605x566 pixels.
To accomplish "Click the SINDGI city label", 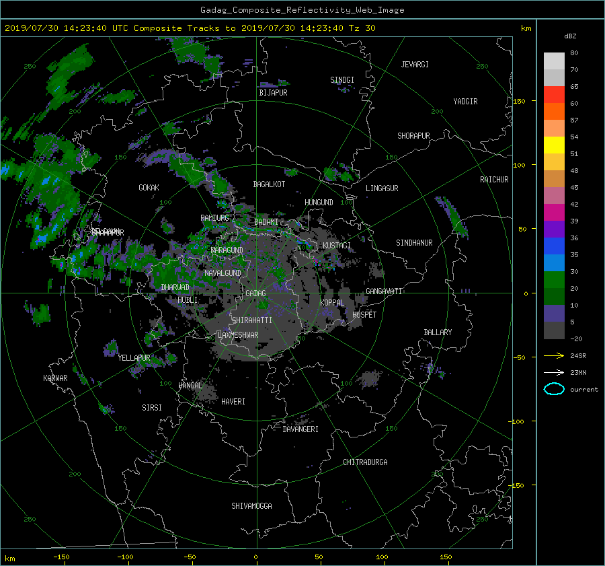I will click(x=342, y=80).
